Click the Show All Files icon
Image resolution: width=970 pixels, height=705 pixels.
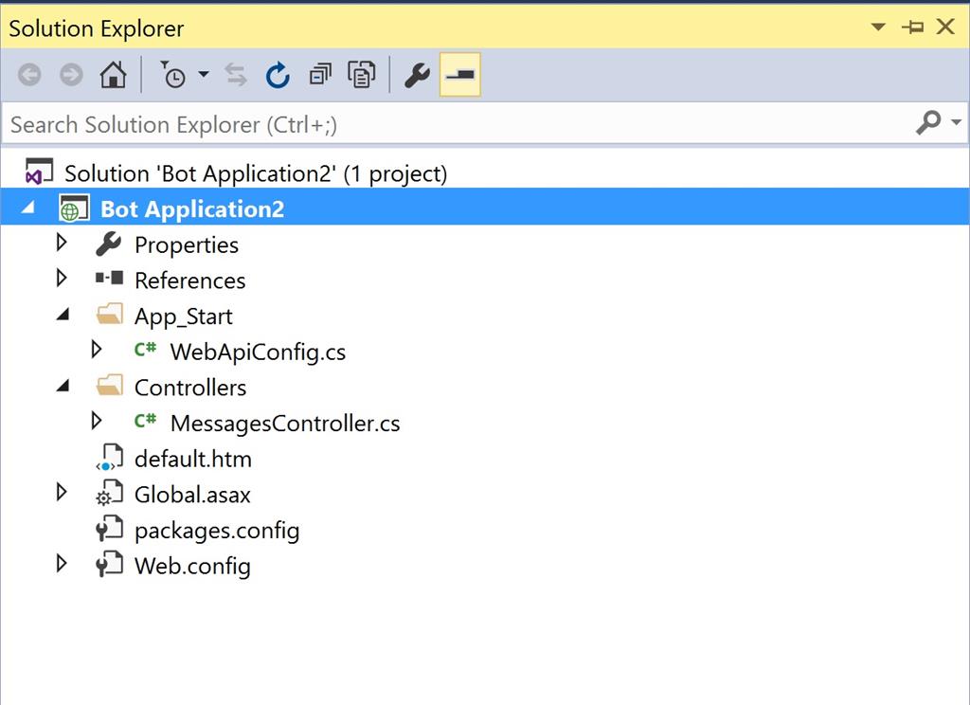[x=362, y=76]
